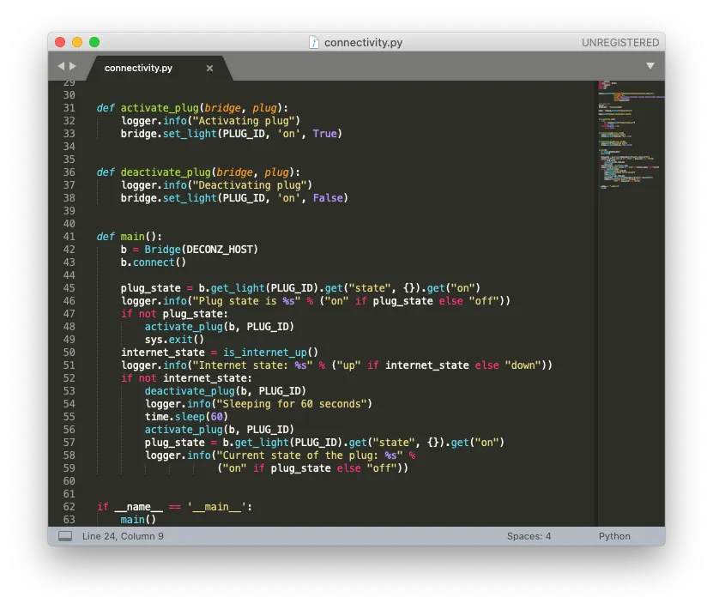Click the green zoom window button
The height and width of the screenshot is (609, 713).
click(x=94, y=42)
